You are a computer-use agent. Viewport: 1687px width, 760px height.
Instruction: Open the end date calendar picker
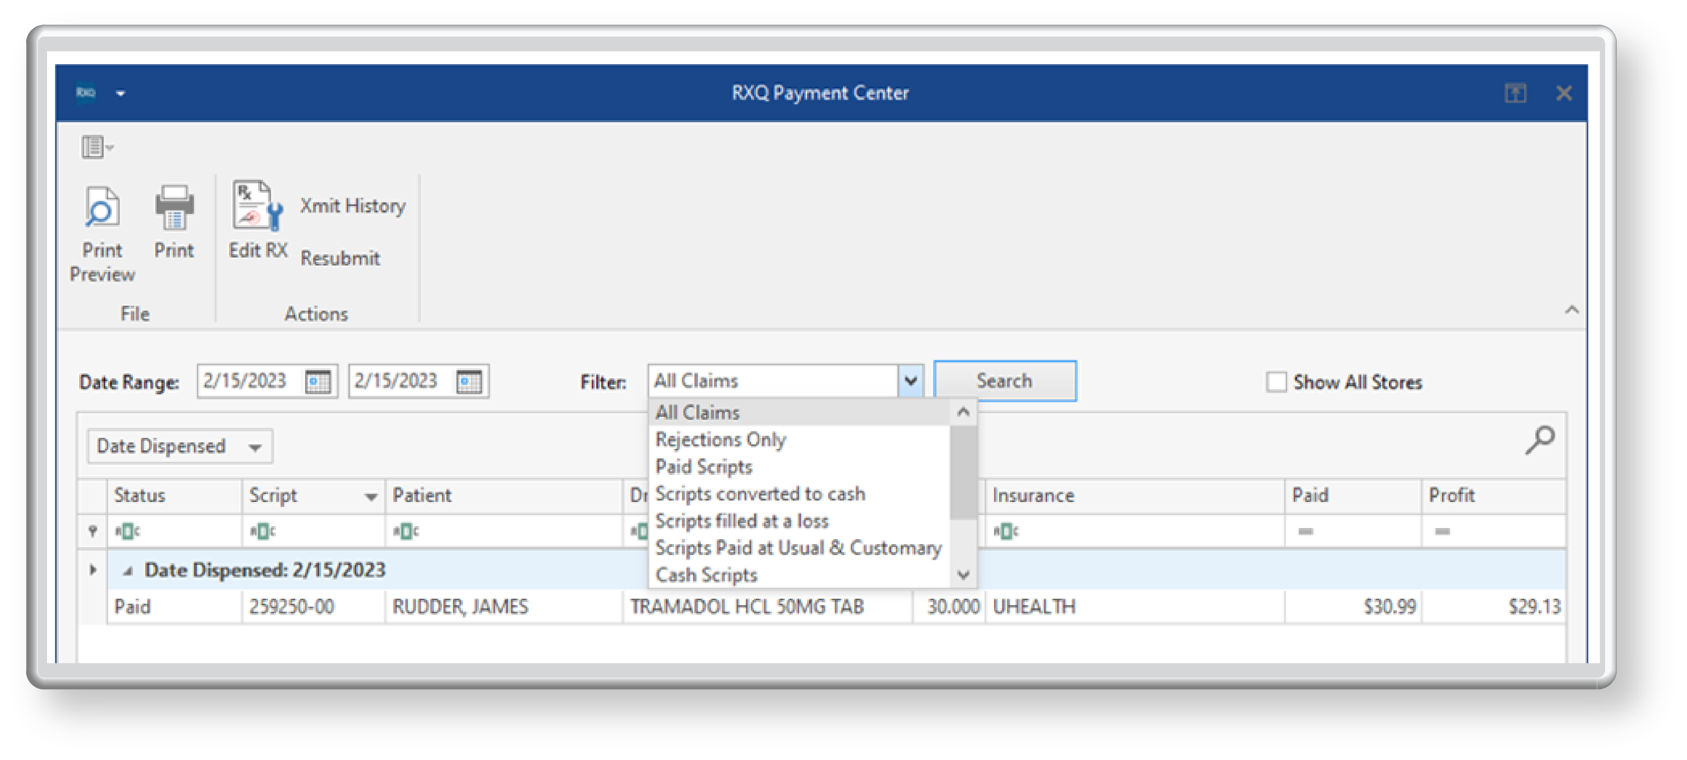pos(470,380)
